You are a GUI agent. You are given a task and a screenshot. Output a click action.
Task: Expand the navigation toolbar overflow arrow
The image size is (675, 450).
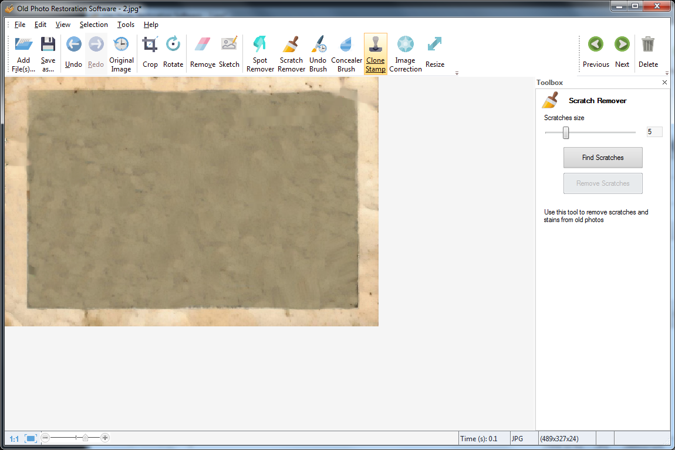pos(667,73)
